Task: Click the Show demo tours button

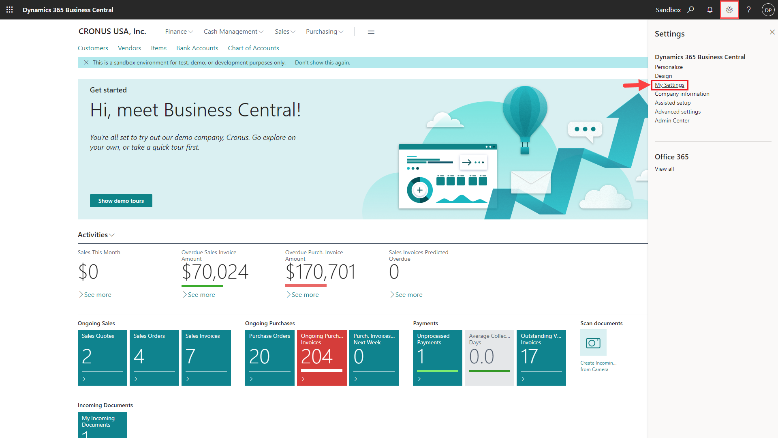Action: pyautogui.click(x=121, y=201)
